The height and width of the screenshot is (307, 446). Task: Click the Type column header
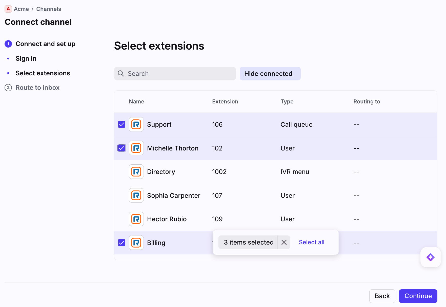(x=287, y=102)
